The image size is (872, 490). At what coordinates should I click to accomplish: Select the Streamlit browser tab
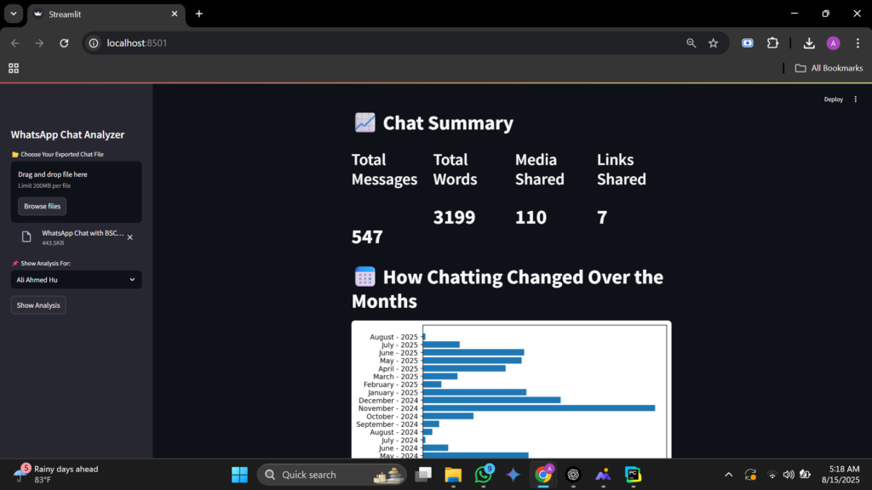pyautogui.click(x=105, y=14)
